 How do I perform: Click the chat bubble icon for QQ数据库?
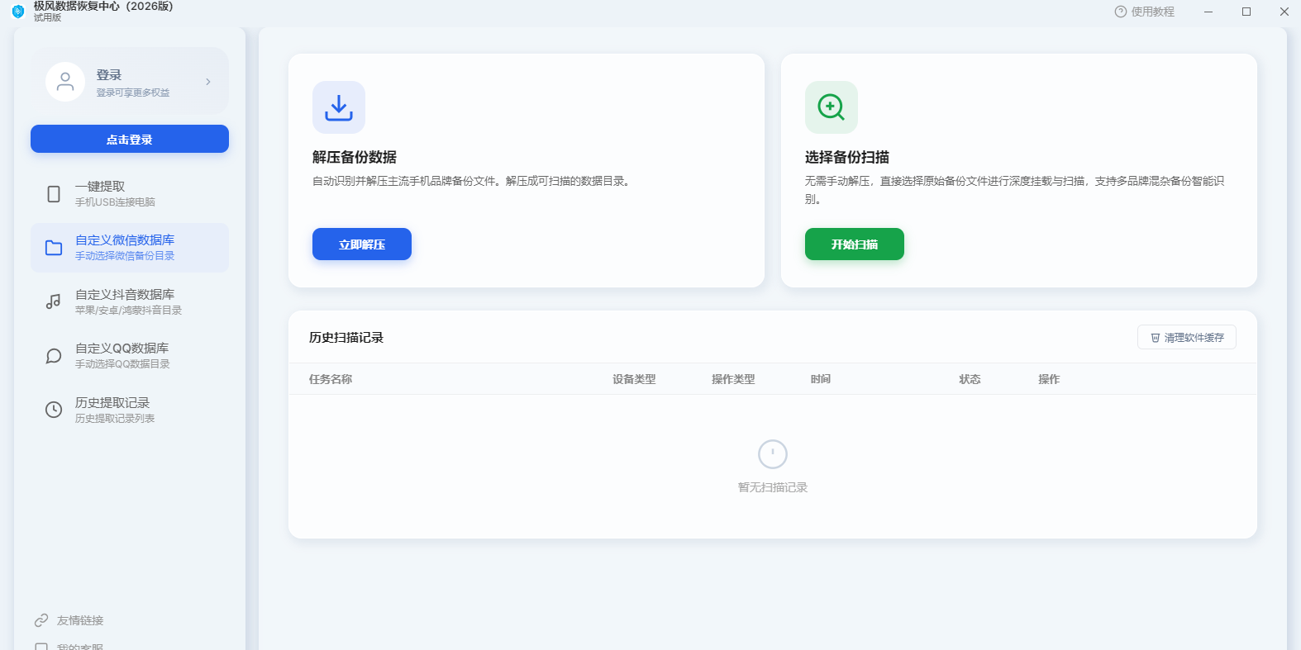[54, 356]
